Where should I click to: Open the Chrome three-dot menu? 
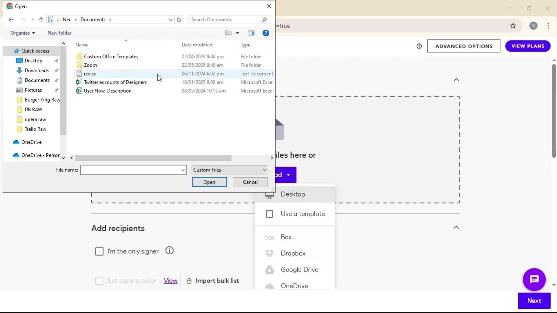548,26
